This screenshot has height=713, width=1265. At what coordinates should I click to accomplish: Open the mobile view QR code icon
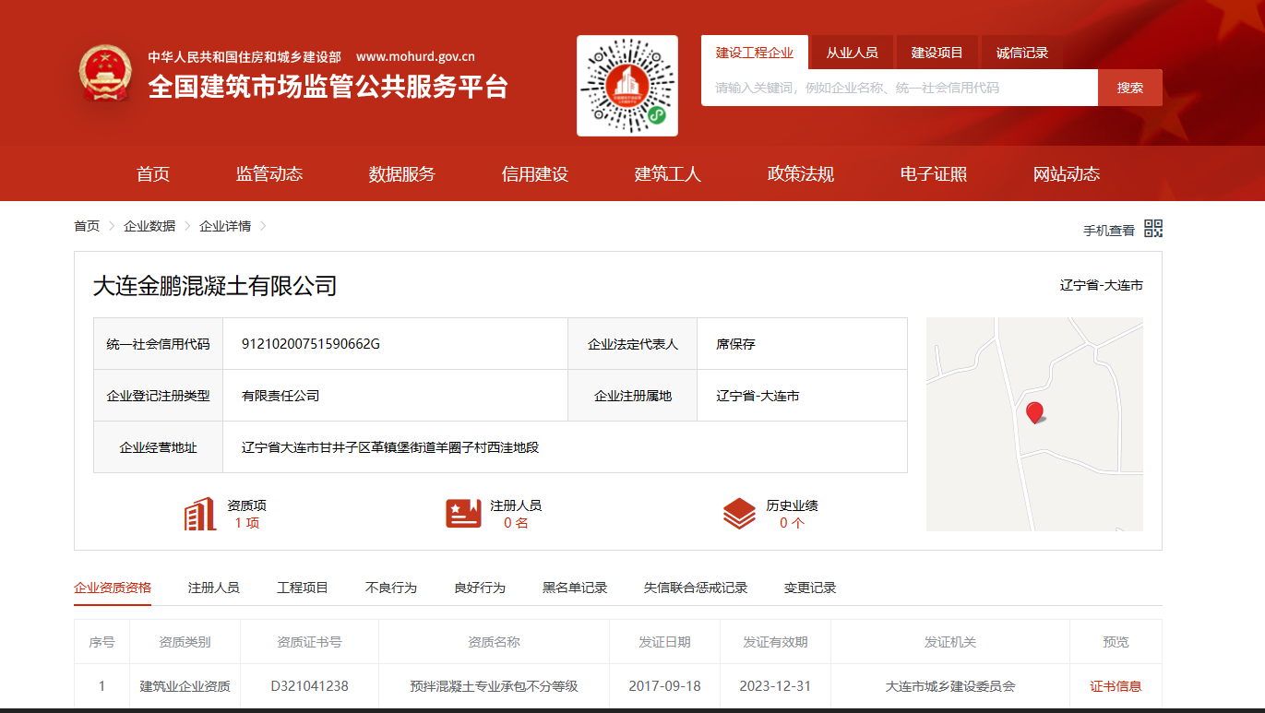tap(1153, 229)
